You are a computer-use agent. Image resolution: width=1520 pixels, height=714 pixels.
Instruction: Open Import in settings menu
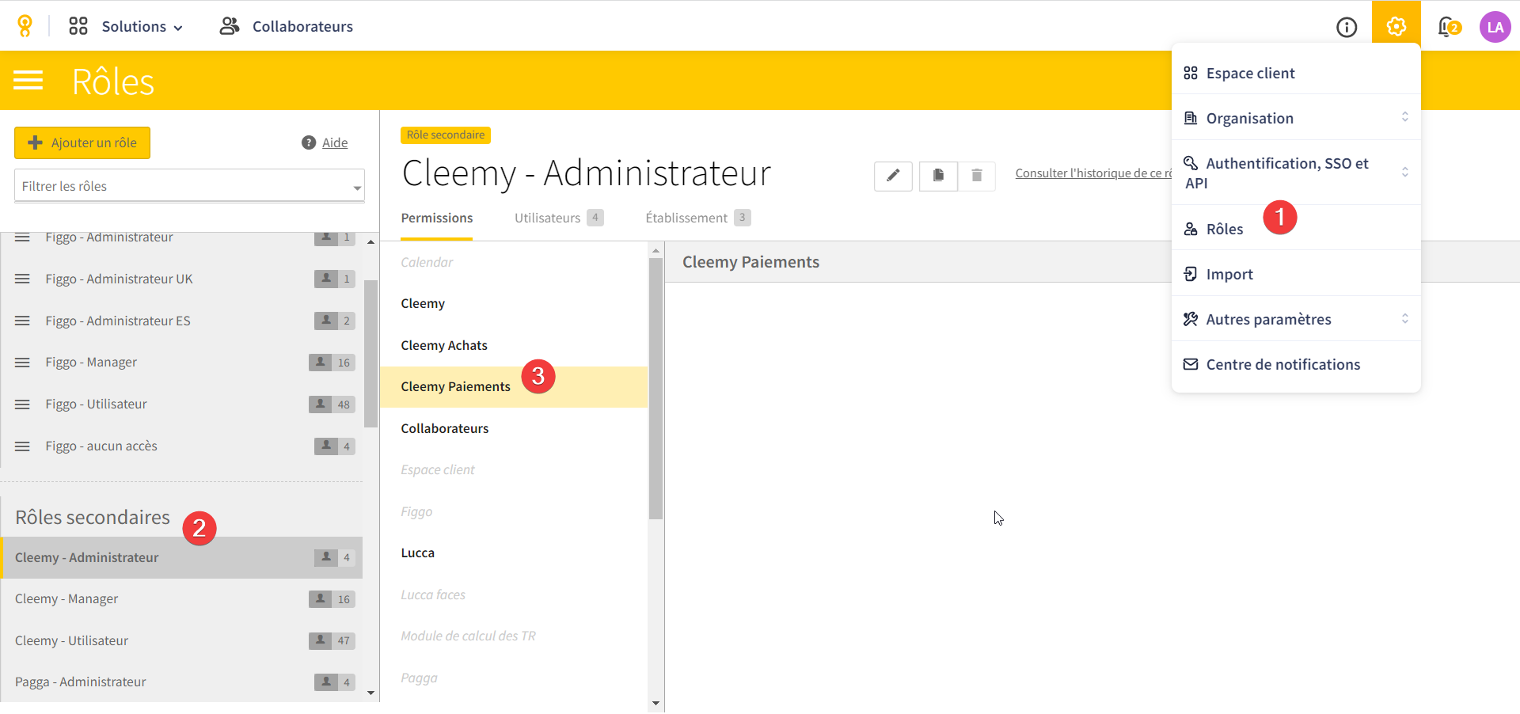[x=1296, y=274]
